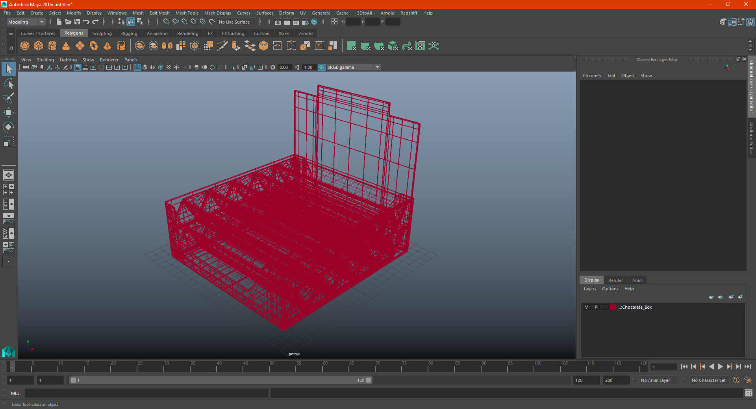Open render settings clapperboard icon
Screen dimensions: 756x409
point(305,22)
